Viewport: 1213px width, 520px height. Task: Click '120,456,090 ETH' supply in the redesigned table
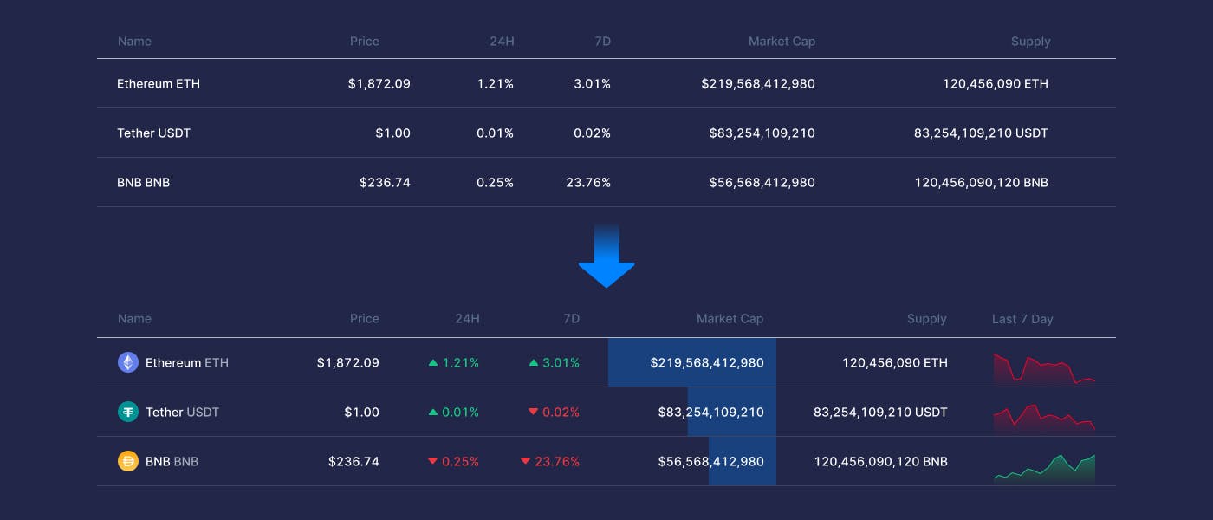(x=895, y=363)
